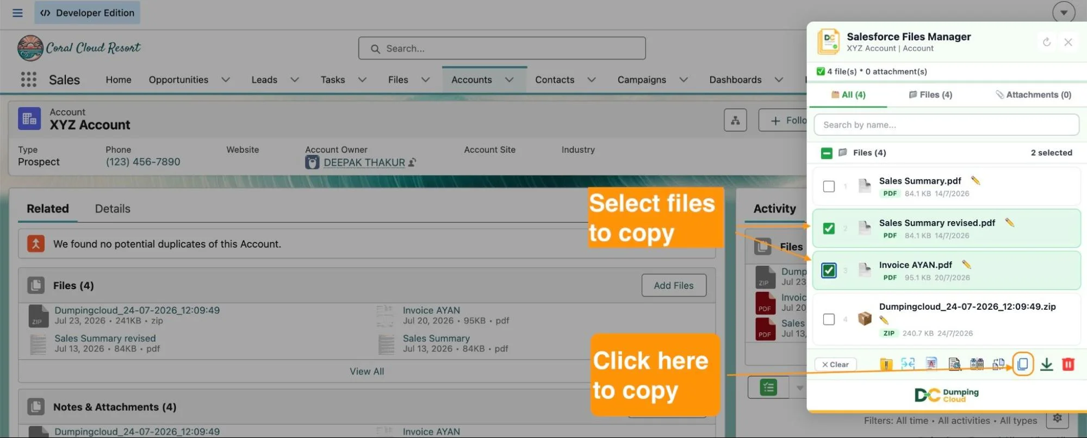Click the green task list icon
The height and width of the screenshot is (438, 1087).
point(768,387)
